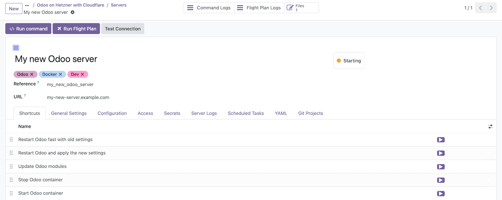Open the gear actions menu next to the record name

(73, 13)
